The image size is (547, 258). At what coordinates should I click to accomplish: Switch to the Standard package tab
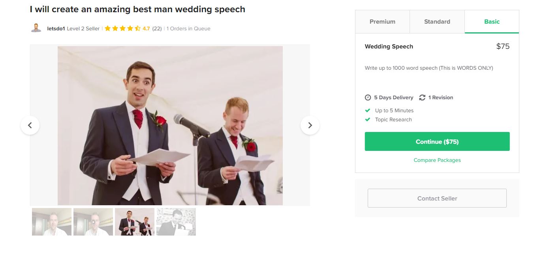point(437,22)
